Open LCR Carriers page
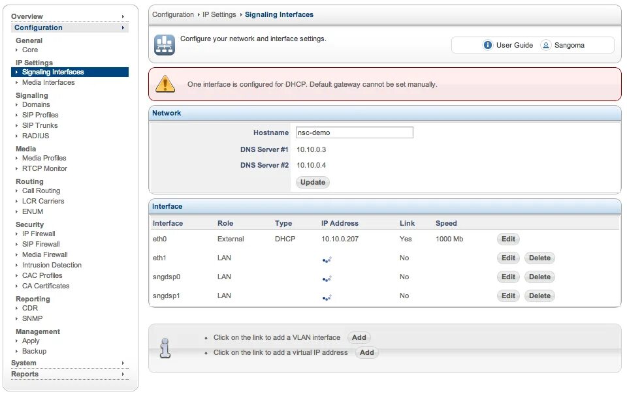Image resolution: width=627 pixels, height=396 pixels. (43, 202)
